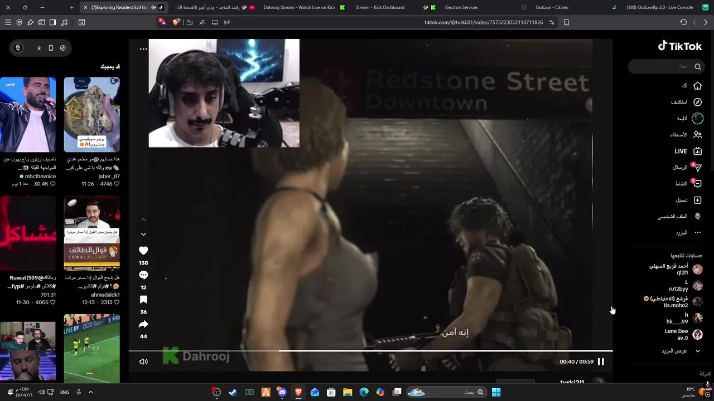Open Discord from the taskbar

[282, 392]
